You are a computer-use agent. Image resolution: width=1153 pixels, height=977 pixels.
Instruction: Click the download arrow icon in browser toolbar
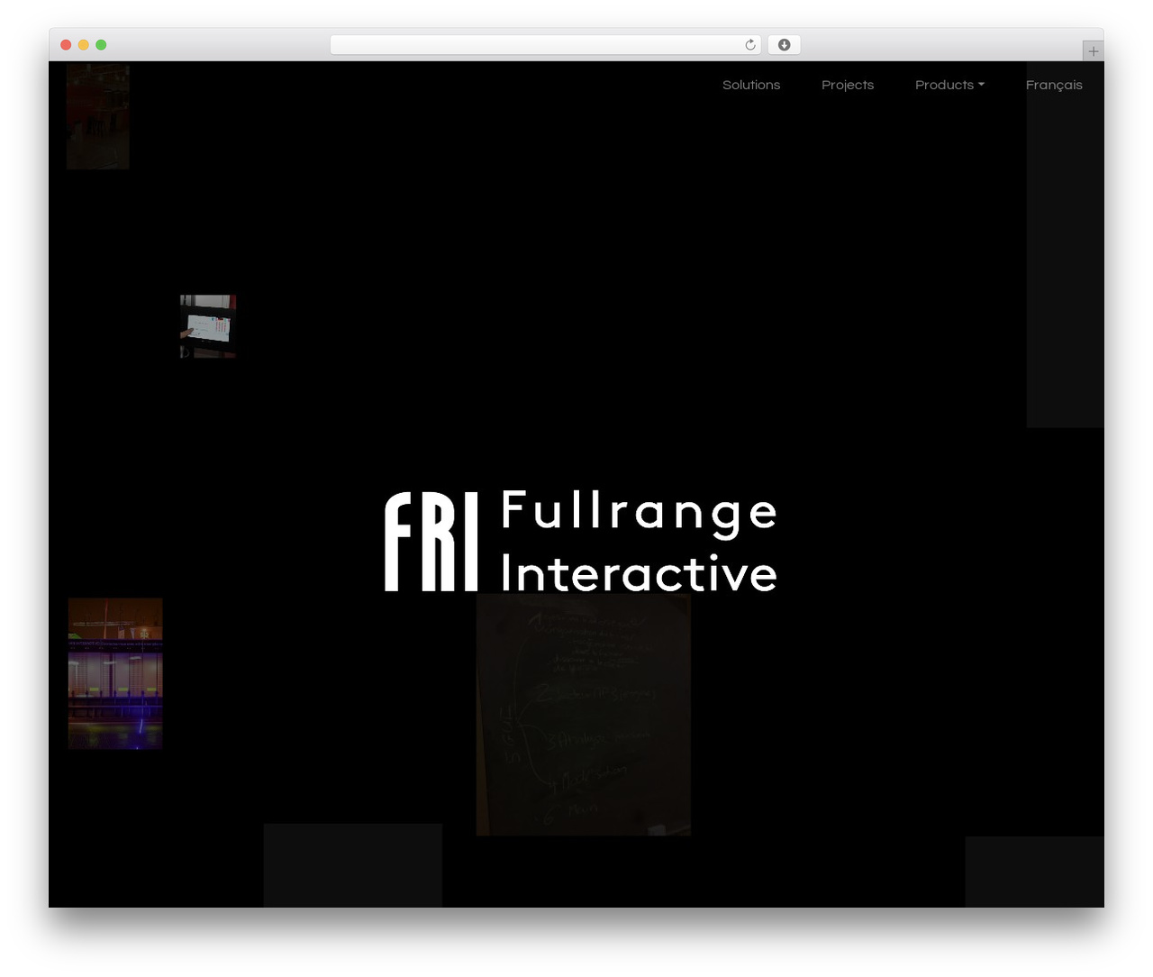point(784,45)
